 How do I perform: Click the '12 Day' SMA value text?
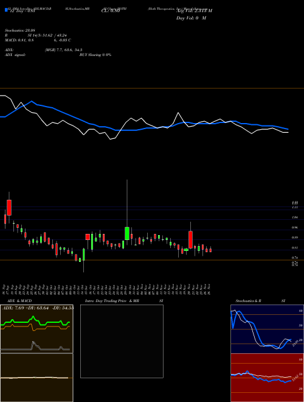[22, 11]
